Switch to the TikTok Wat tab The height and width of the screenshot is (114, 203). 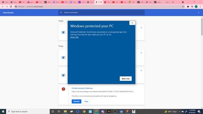tap(48, 2)
